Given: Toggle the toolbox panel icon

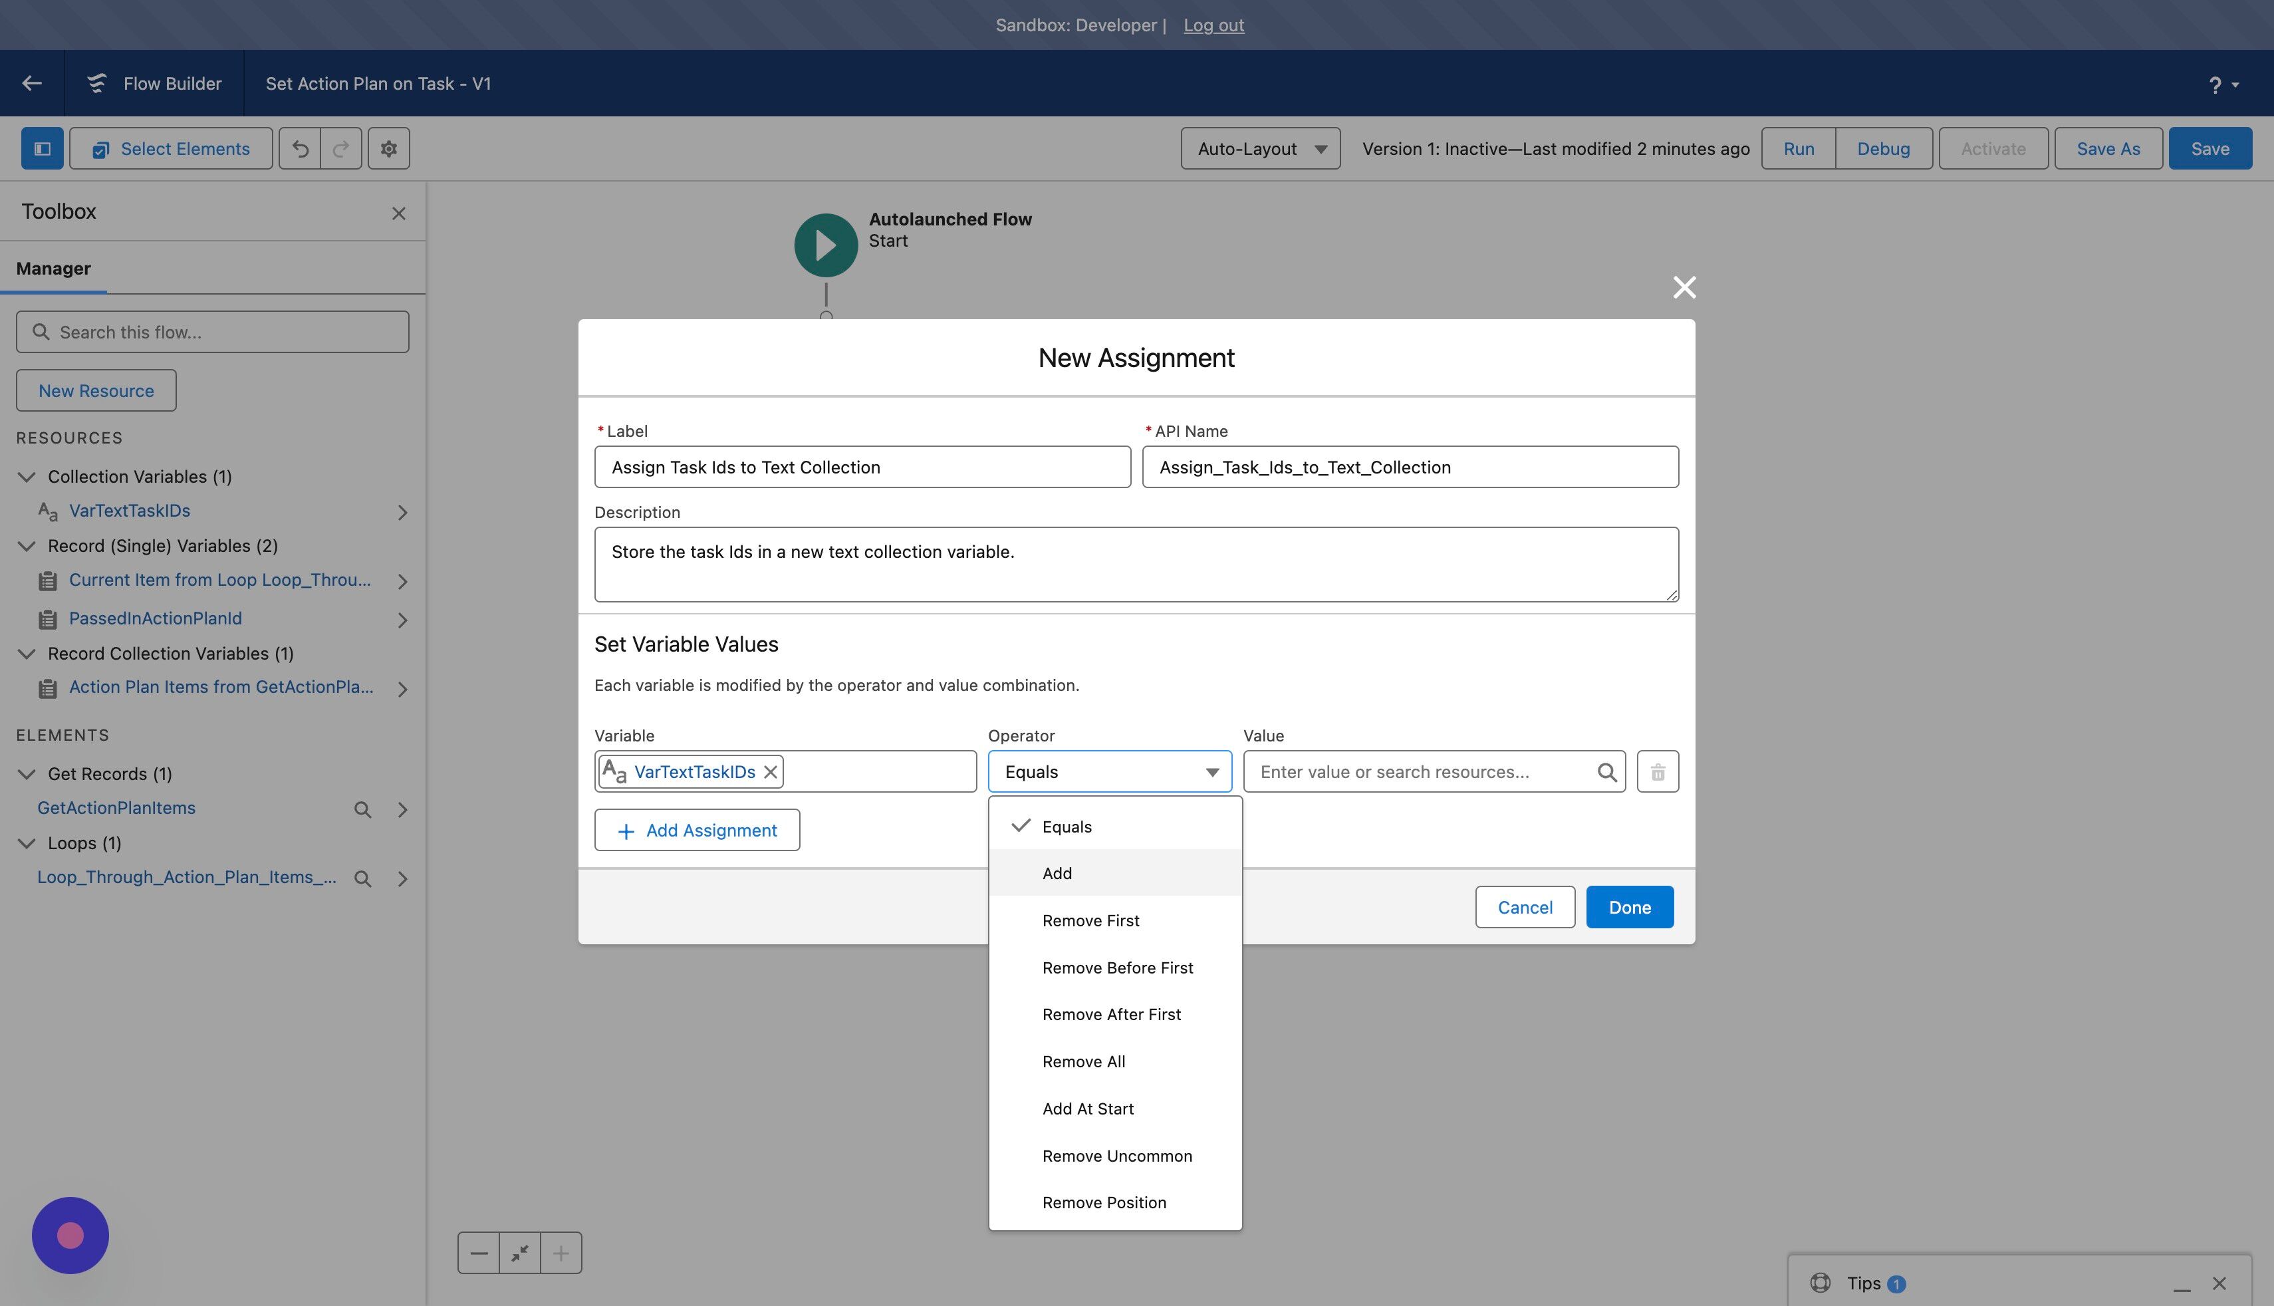Looking at the screenshot, I should 42,149.
